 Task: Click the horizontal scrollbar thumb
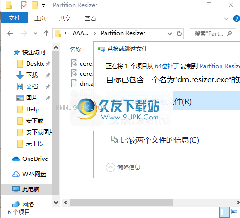(121, 203)
